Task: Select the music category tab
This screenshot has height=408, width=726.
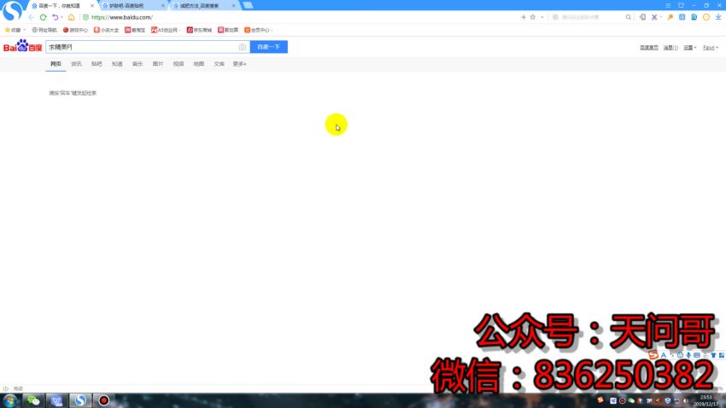Action: [138, 64]
